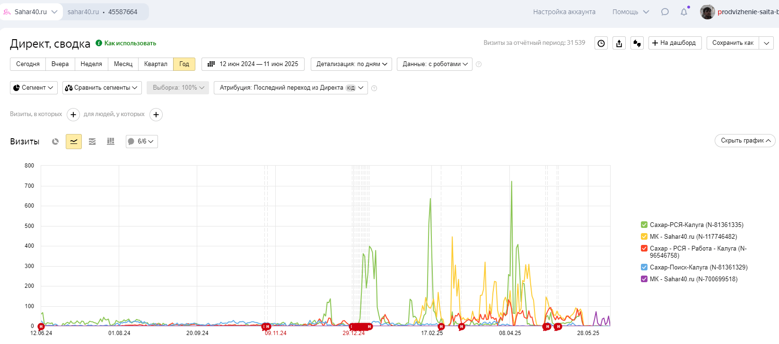The image size is (779, 344).
Task: Switch chart to stacked area view
Action: coord(92,142)
